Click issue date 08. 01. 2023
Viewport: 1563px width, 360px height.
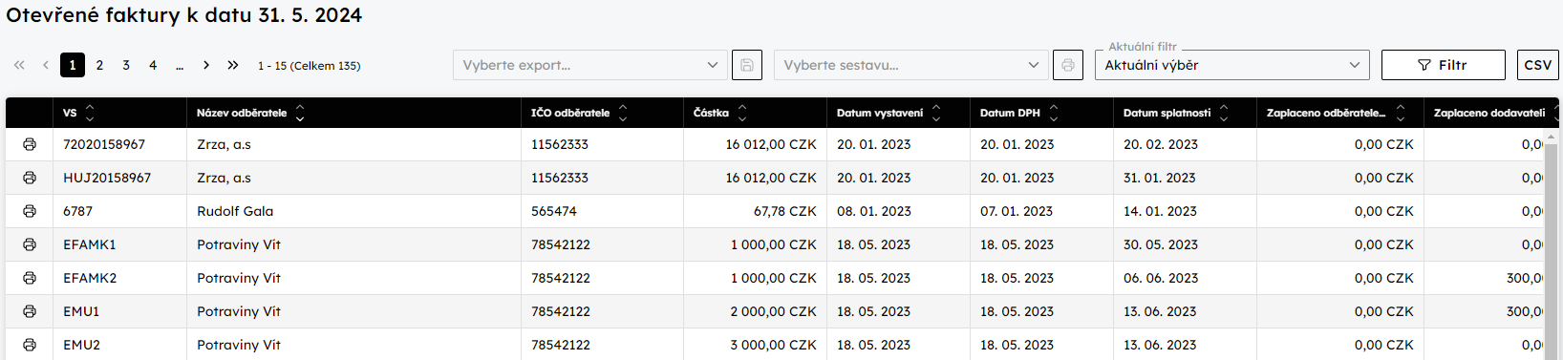[874, 211]
